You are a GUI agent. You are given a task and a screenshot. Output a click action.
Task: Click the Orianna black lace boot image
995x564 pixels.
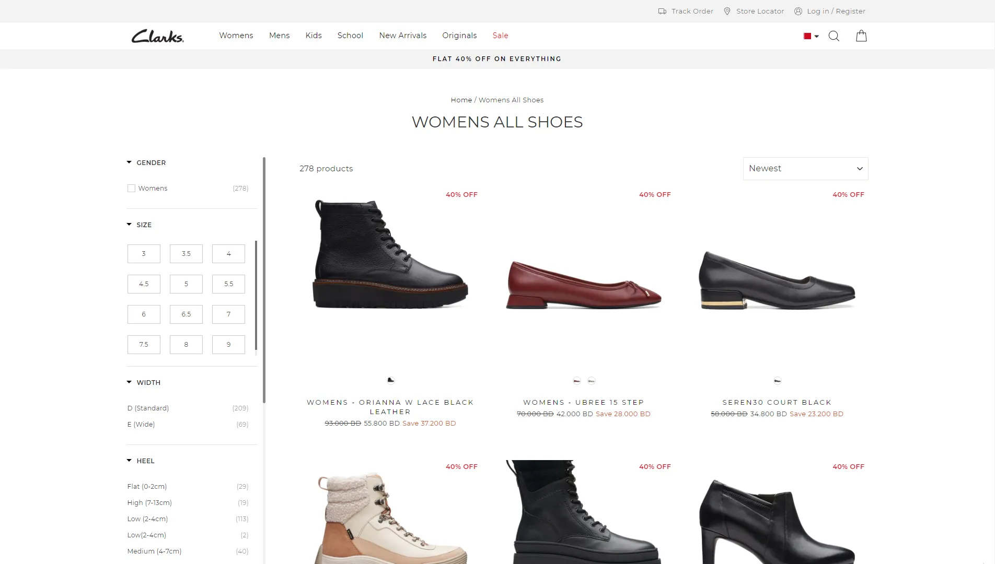tap(390, 254)
